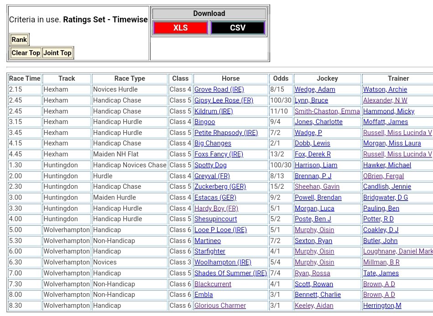Download ratings as XLS file
The image size is (433, 316).
tap(180, 28)
